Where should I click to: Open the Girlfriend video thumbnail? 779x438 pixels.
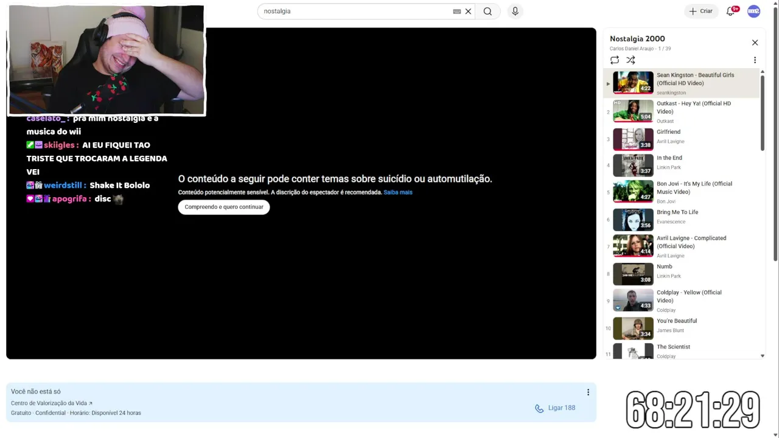[x=633, y=139]
